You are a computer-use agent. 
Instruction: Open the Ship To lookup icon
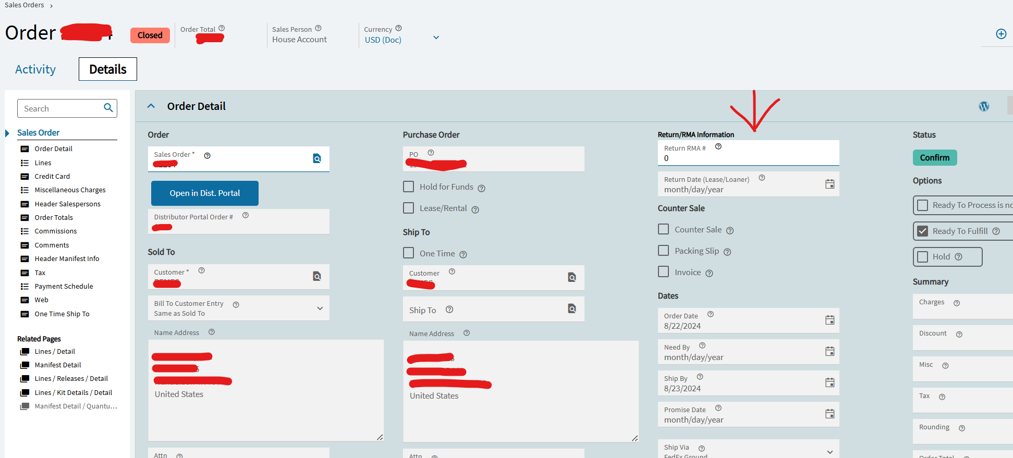click(572, 308)
